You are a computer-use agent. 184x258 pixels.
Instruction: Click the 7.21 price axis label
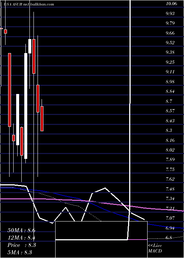[x=170, y=209]
